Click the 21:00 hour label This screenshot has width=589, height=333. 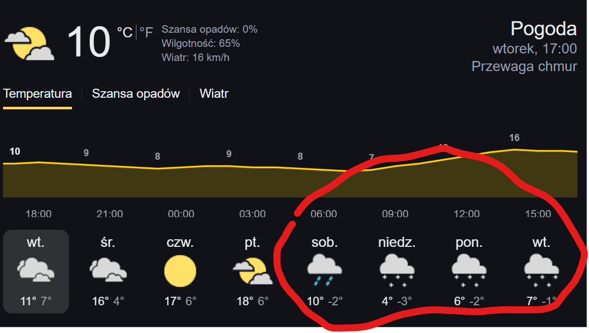click(110, 214)
